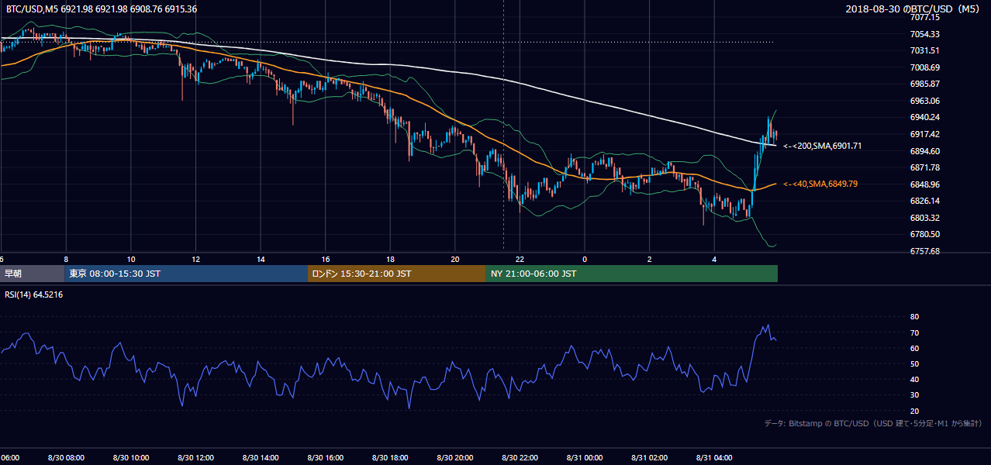Click price axis value 6803.32
The width and height of the screenshot is (991, 465).
pyautogui.click(x=925, y=218)
